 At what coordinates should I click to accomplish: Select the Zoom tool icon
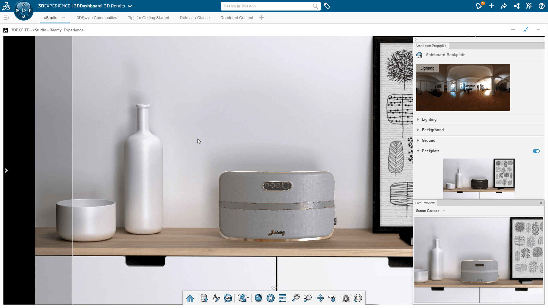tap(308, 298)
